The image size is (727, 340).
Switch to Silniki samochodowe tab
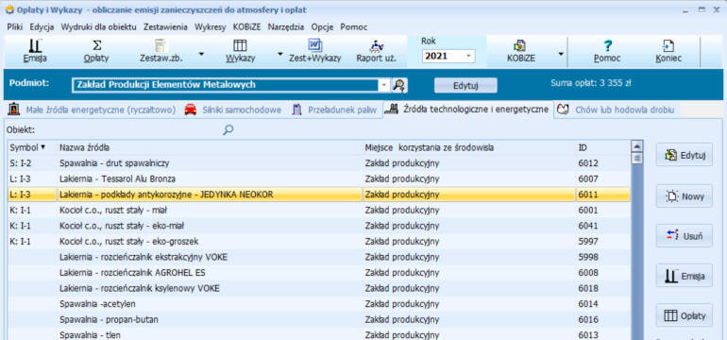pyautogui.click(x=233, y=110)
